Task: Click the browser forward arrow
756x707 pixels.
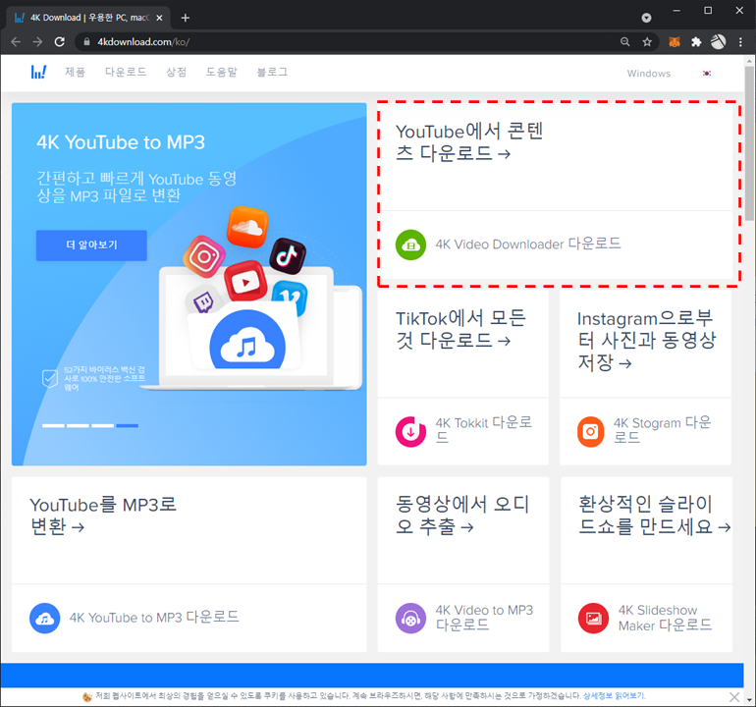Action: tap(37, 42)
